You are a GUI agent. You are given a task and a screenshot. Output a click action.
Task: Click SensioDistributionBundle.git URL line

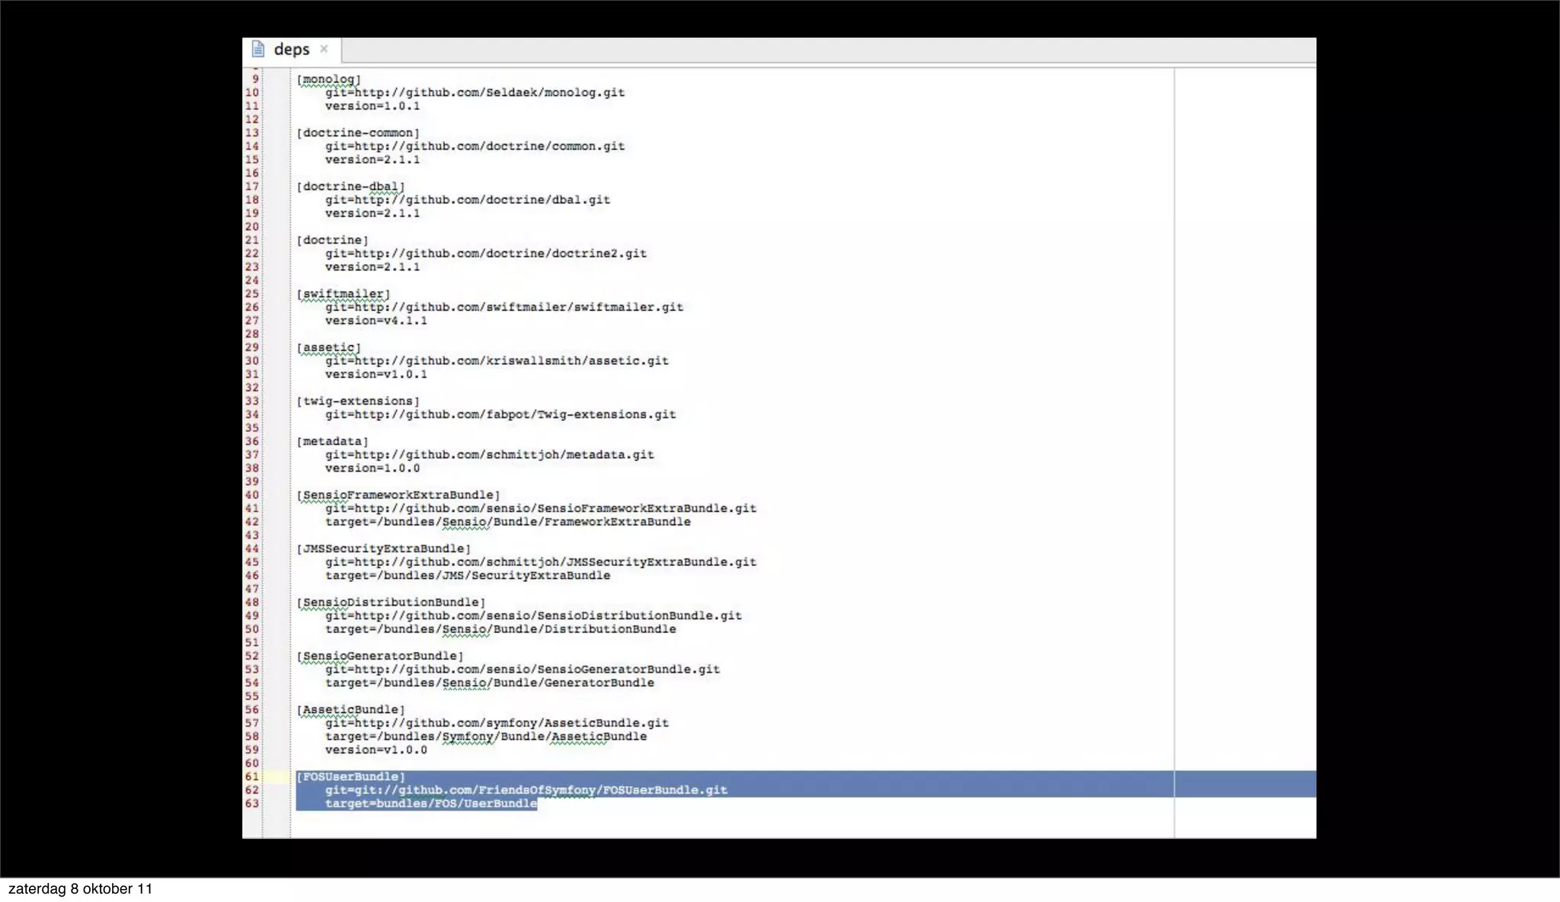click(x=533, y=616)
